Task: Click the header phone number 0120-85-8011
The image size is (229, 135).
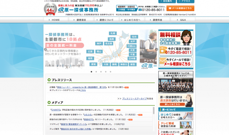Action: [x=152, y=10]
